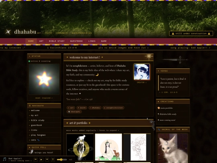Click the mood: inspired text
The image size is (217, 163).
tap(44, 98)
